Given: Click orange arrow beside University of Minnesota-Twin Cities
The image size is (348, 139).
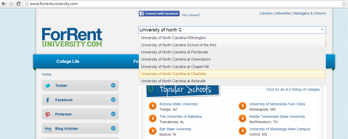Looking at the screenshot, I should click(x=242, y=106).
